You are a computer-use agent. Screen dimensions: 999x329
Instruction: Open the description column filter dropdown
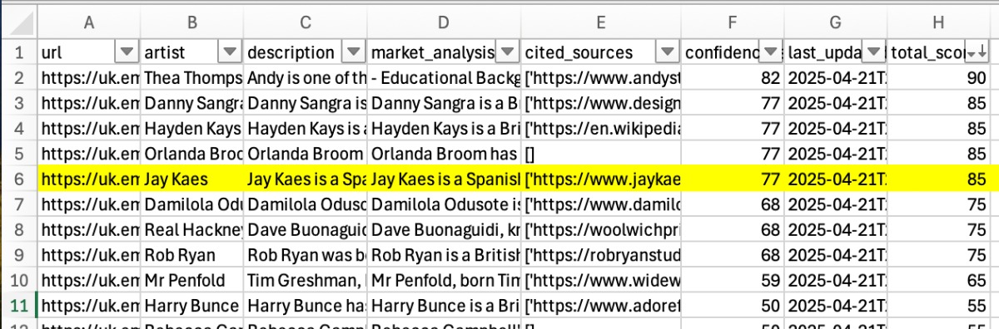tap(355, 52)
